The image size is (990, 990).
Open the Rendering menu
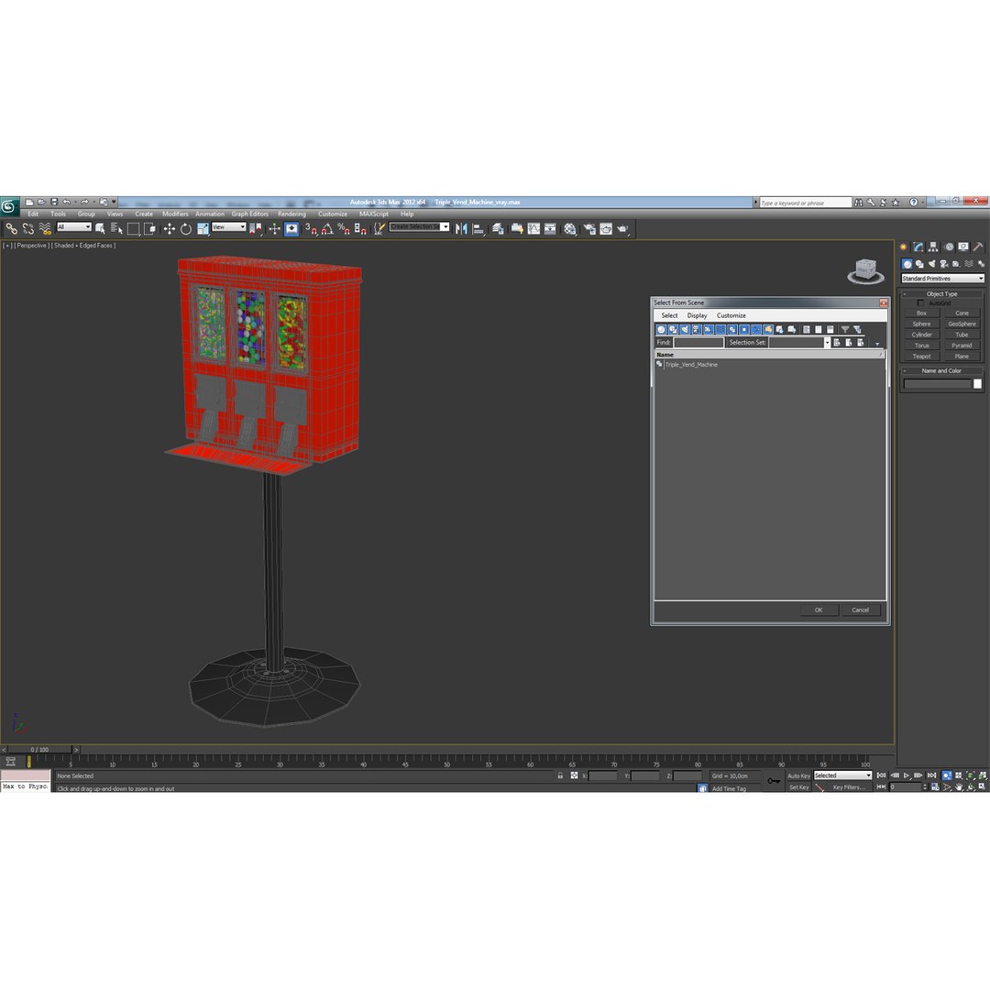coord(291,214)
